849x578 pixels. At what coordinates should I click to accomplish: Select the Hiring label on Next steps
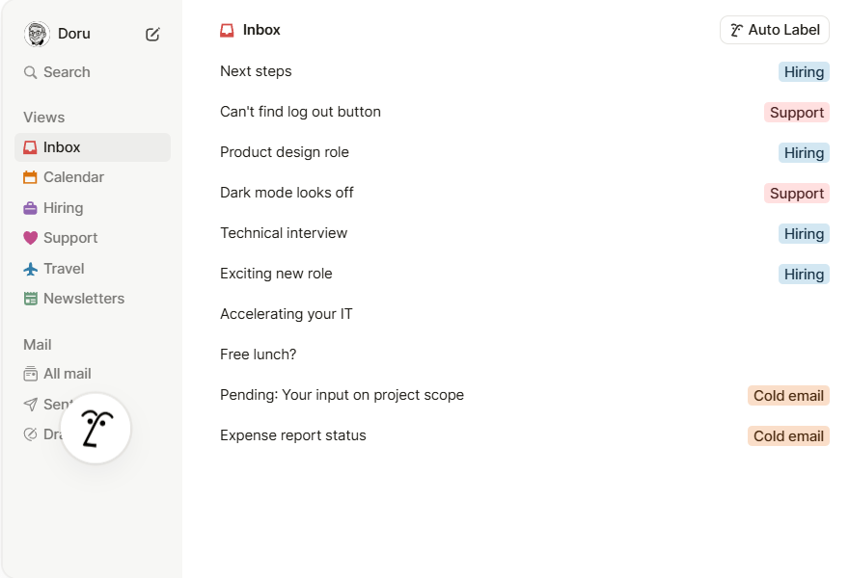tap(804, 71)
